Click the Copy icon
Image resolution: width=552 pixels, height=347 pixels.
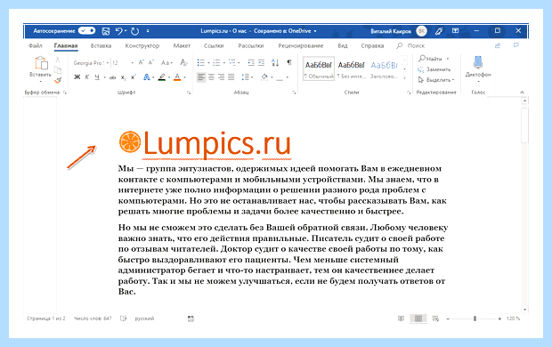pos(58,69)
